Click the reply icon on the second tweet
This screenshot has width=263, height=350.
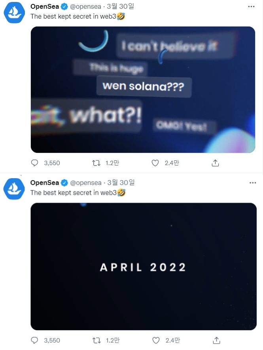[34, 340]
